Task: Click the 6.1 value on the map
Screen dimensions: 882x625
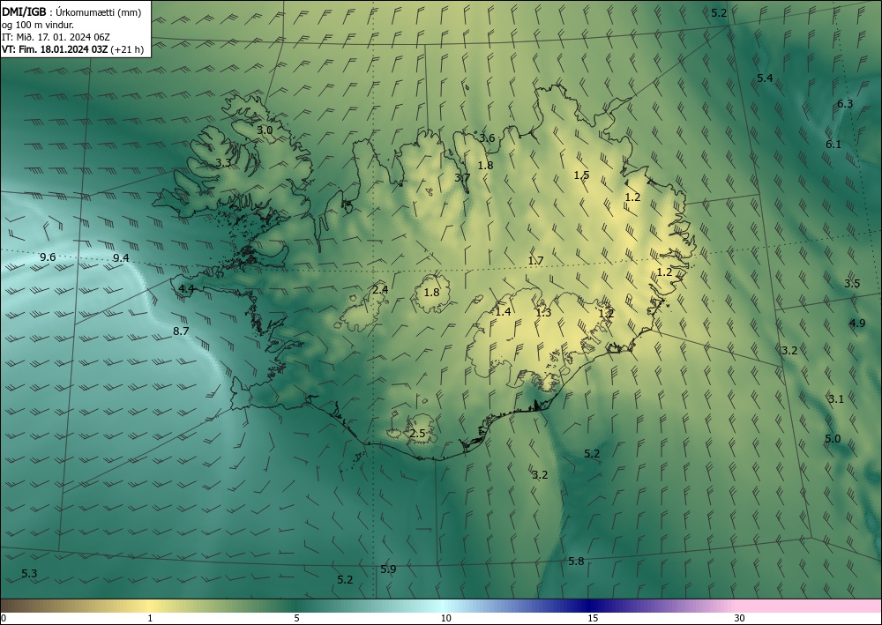Action: click(x=833, y=145)
